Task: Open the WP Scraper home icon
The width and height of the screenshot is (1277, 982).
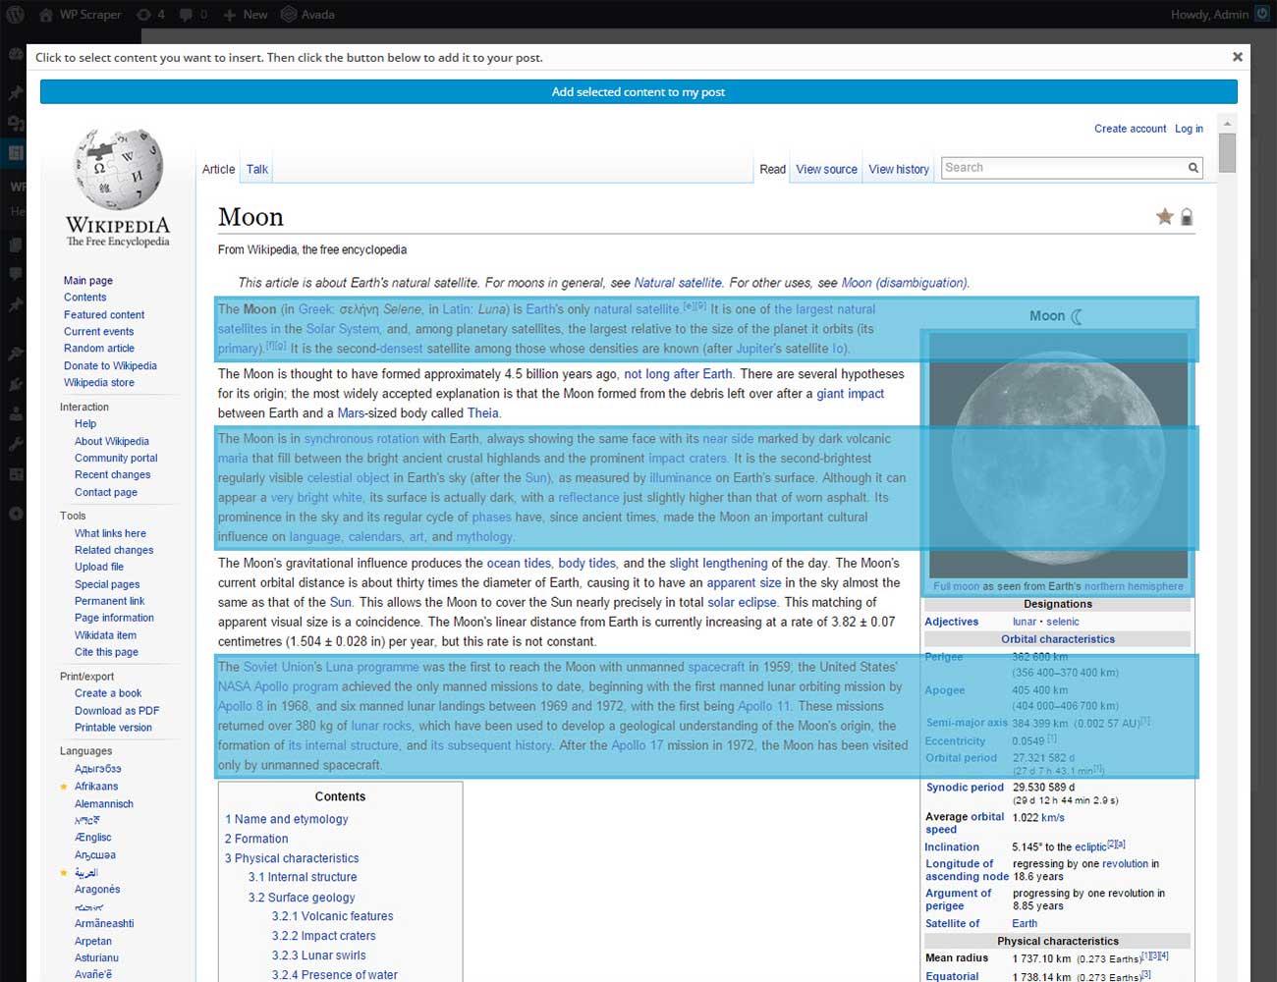Action: (x=45, y=15)
